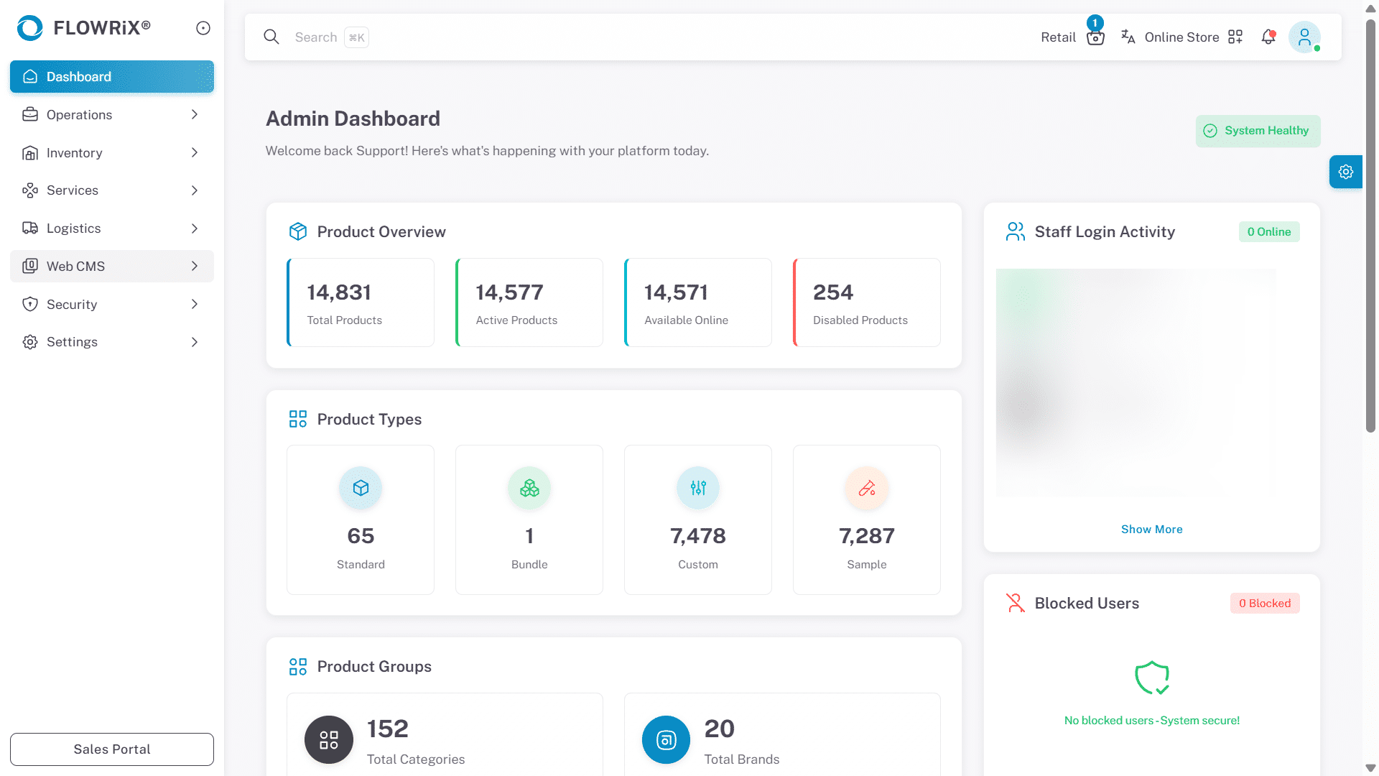Click the System Healthy status badge
Screen dimensions: 1379x776
[1258, 131]
